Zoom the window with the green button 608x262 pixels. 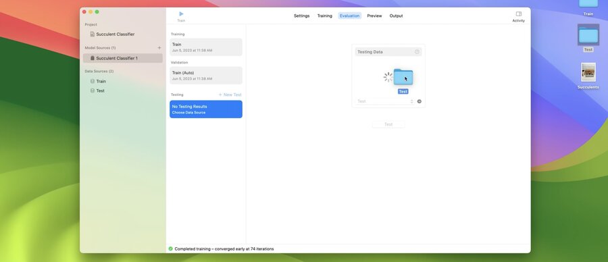(x=97, y=12)
